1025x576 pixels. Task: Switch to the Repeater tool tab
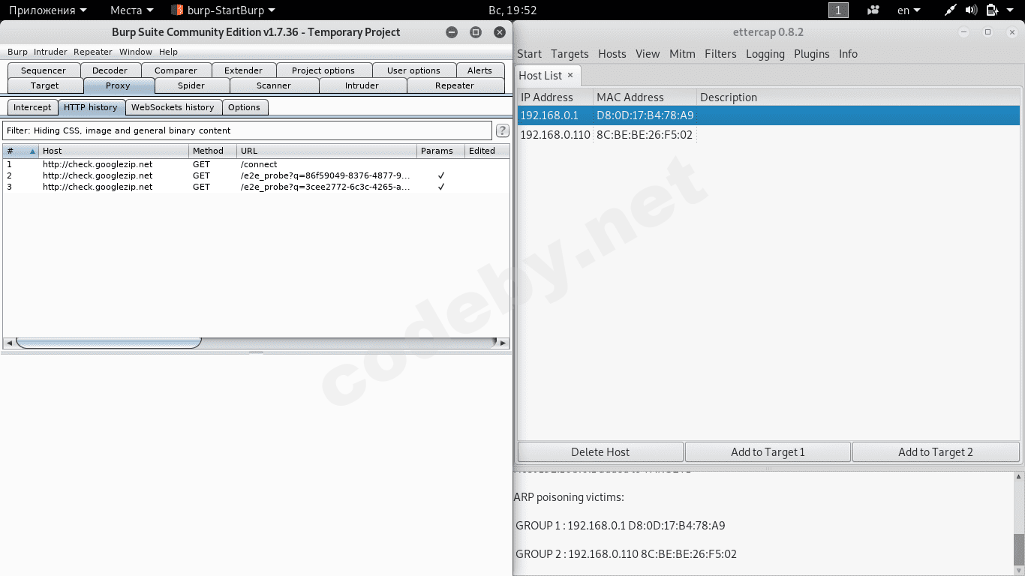click(455, 85)
